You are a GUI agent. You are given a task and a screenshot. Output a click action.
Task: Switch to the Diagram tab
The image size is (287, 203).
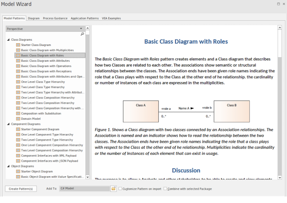34,18
